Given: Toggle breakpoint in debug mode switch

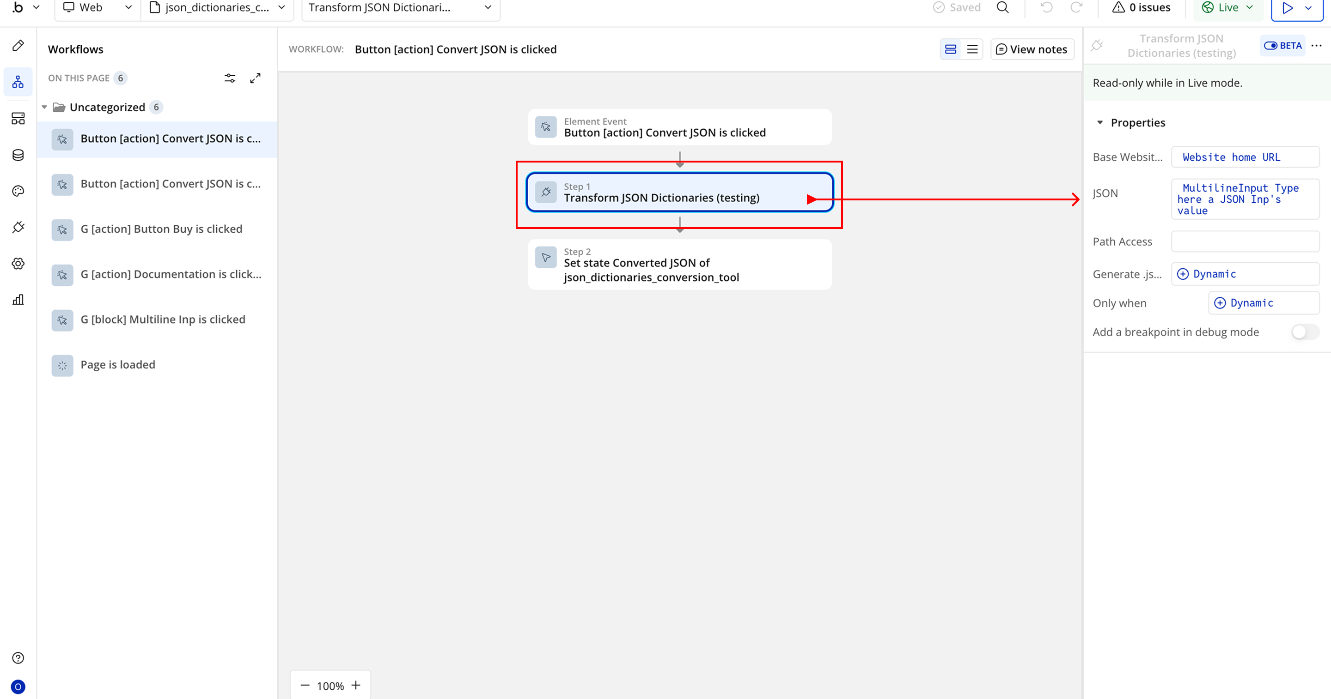Looking at the screenshot, I should tap(1305, 332).
